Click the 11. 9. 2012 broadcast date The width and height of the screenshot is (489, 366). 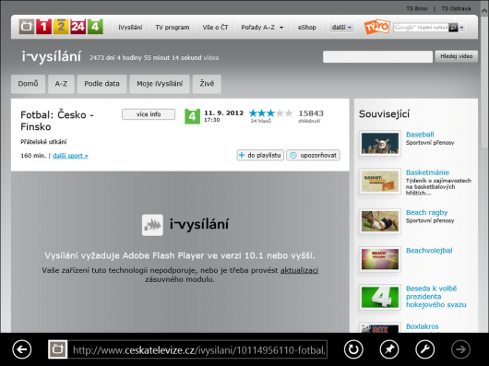(x=223, y=112)
